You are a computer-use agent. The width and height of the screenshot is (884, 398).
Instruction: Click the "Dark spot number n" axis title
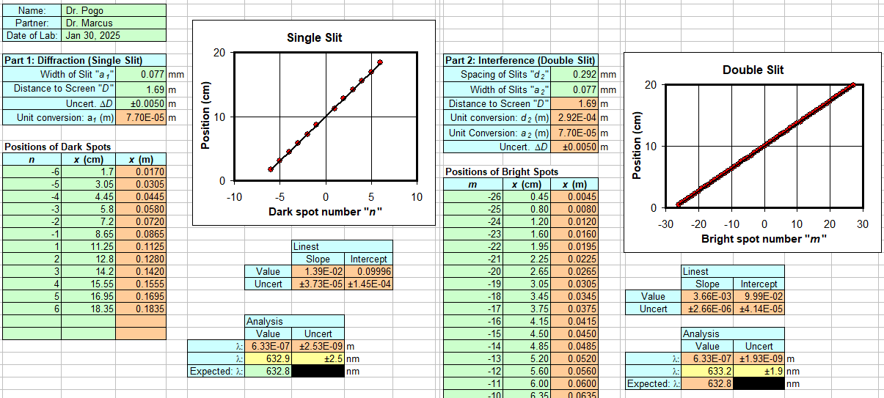(x=325, y=212)
